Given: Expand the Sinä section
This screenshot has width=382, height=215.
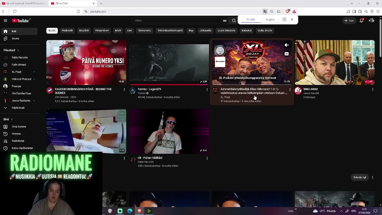Looking at the screenshot, I should 8,119.
